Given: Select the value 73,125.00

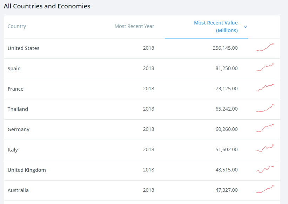Looking at the screenshot, I should click(x=227, y=89).
